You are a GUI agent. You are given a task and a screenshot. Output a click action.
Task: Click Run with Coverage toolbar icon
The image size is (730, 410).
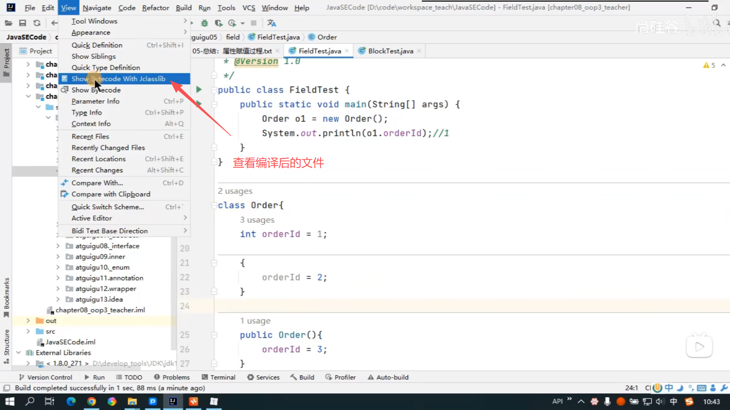pyautogui.click(x=219, y=23)
